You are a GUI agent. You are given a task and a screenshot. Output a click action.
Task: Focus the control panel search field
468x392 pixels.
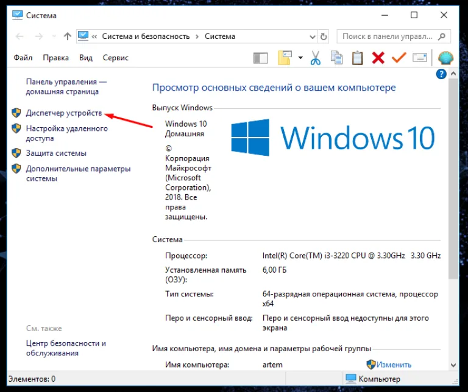pos(394,37)
